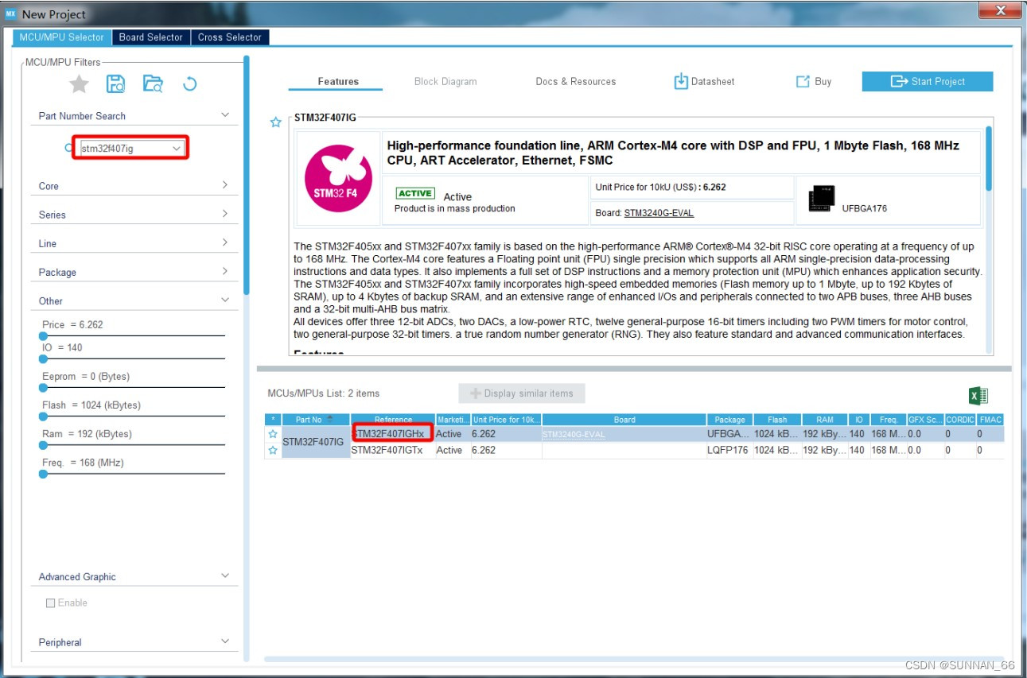Star the STM32F407IG title as favorite
Screen dimensions: 1027x678
pos(276,122)
